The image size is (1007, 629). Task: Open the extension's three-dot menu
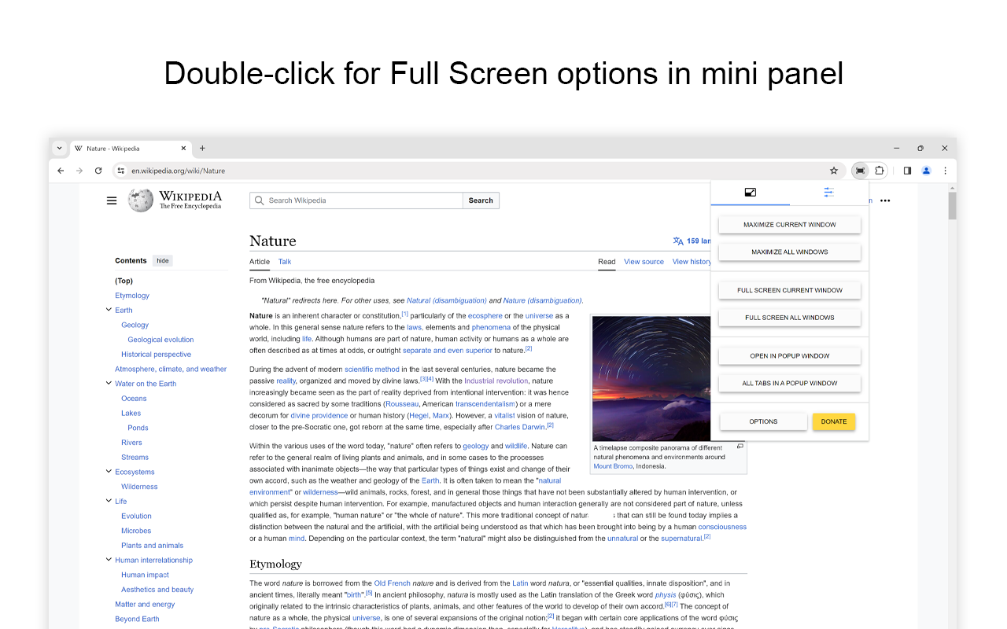pyautogui.click(x=884, y=200)
